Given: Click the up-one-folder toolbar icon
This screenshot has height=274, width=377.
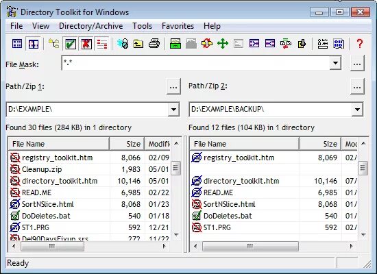Looking at the screenshot, I should (x=138, y=44).
